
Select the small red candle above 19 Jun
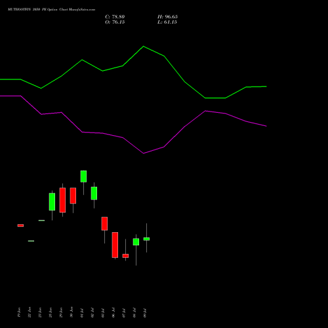tap(20, 226)
